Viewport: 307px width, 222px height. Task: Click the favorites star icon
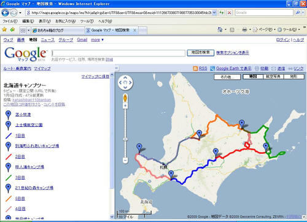[x=4, y=30]
